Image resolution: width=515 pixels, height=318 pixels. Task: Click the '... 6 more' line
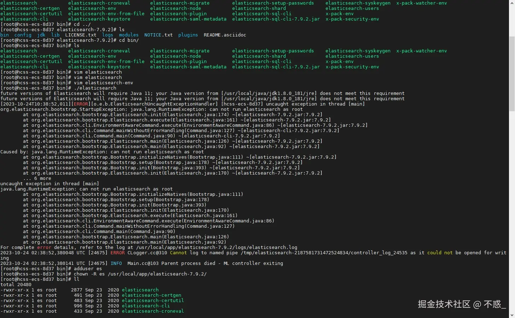(x=37, y=178)
